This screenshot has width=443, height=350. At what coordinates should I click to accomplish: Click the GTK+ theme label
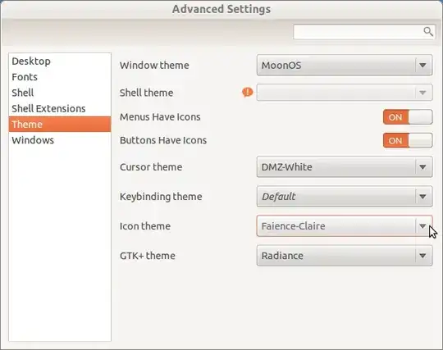[148, 256]
